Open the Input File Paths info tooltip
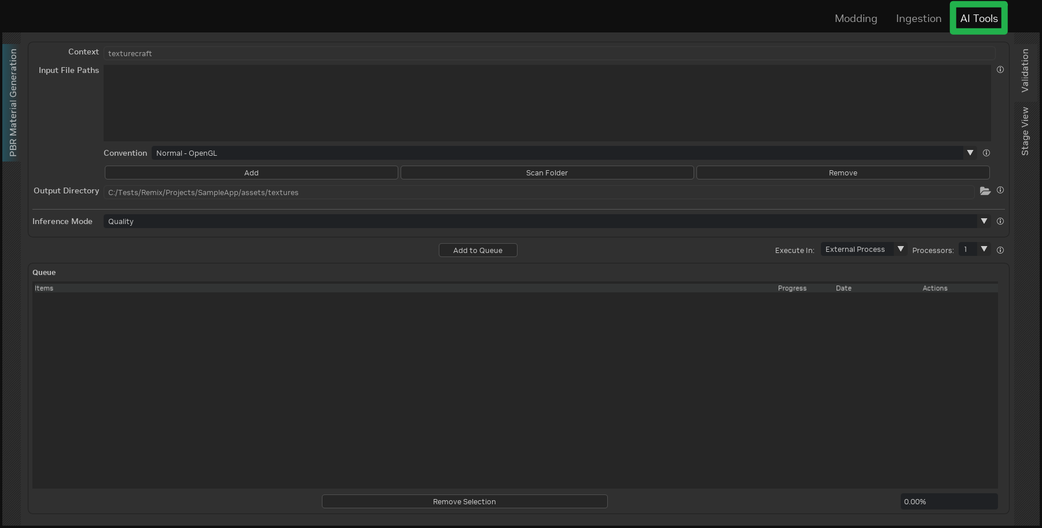Screen dimensions: 1042x528 1000,69
